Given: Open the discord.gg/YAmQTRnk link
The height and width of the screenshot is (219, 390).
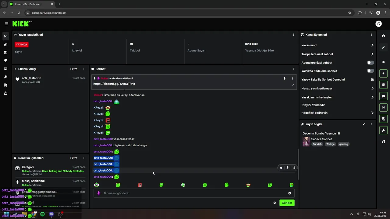Looking at the screenshot, I should pos(114,84).
